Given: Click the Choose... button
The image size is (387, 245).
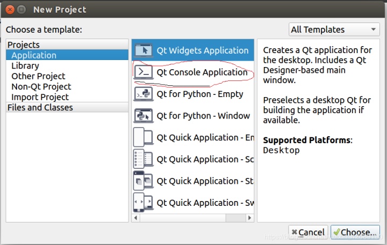Looking at the screenshot, I should (355, 232).
